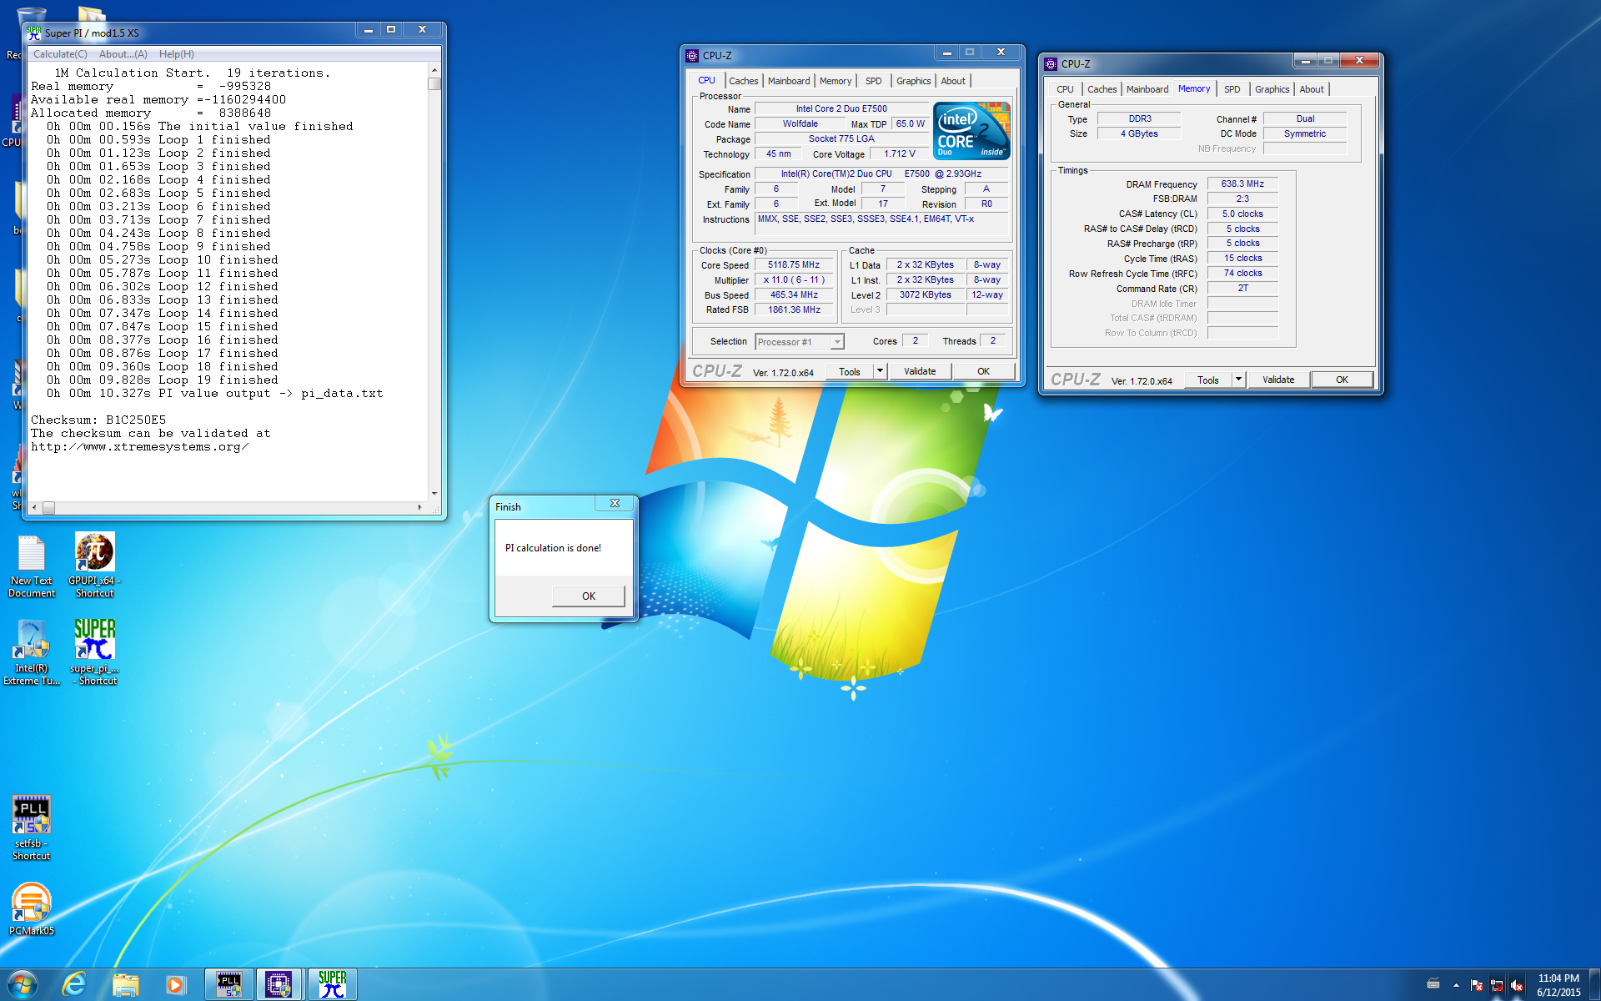Click the Checksum B1C250E5 line
The height and width of the screenshot is (1001, 1601).
tap(98, 420)
